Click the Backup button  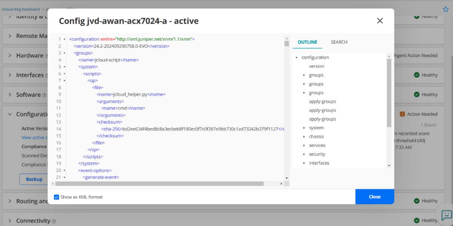[x=34, y=179]
